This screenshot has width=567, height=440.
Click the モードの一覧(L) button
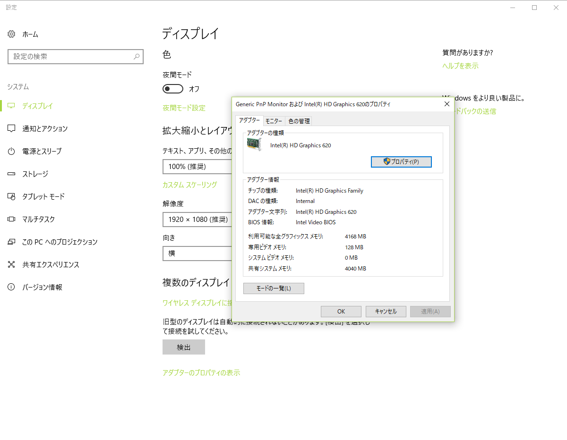pos(274,288)
